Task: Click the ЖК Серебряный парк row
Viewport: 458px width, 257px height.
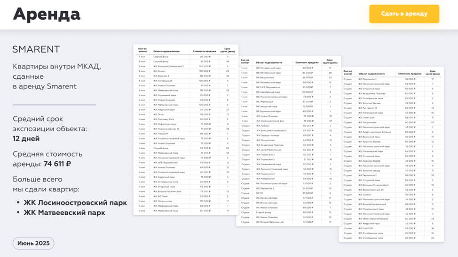Action: [289, 92]
